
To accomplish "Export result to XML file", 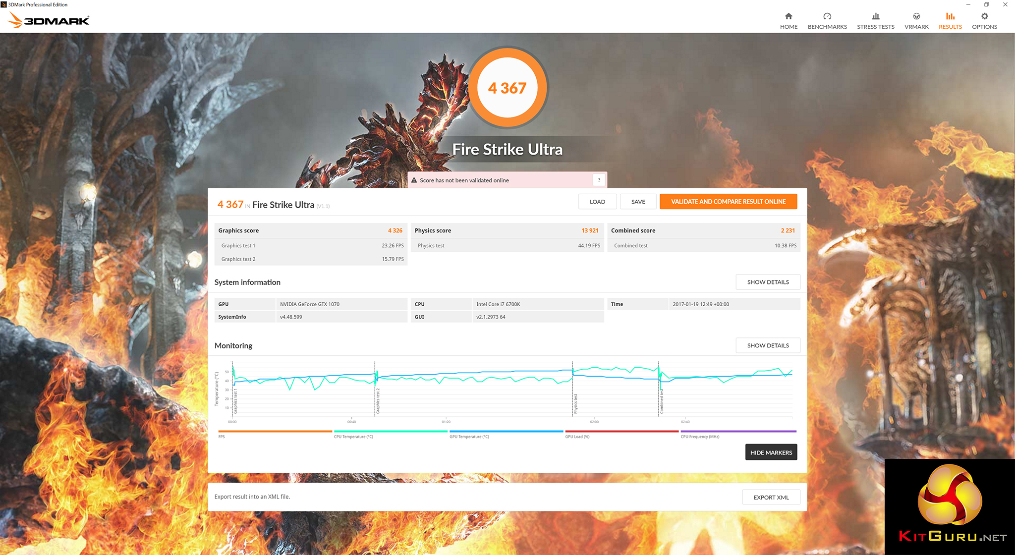I will click(771, 497).
